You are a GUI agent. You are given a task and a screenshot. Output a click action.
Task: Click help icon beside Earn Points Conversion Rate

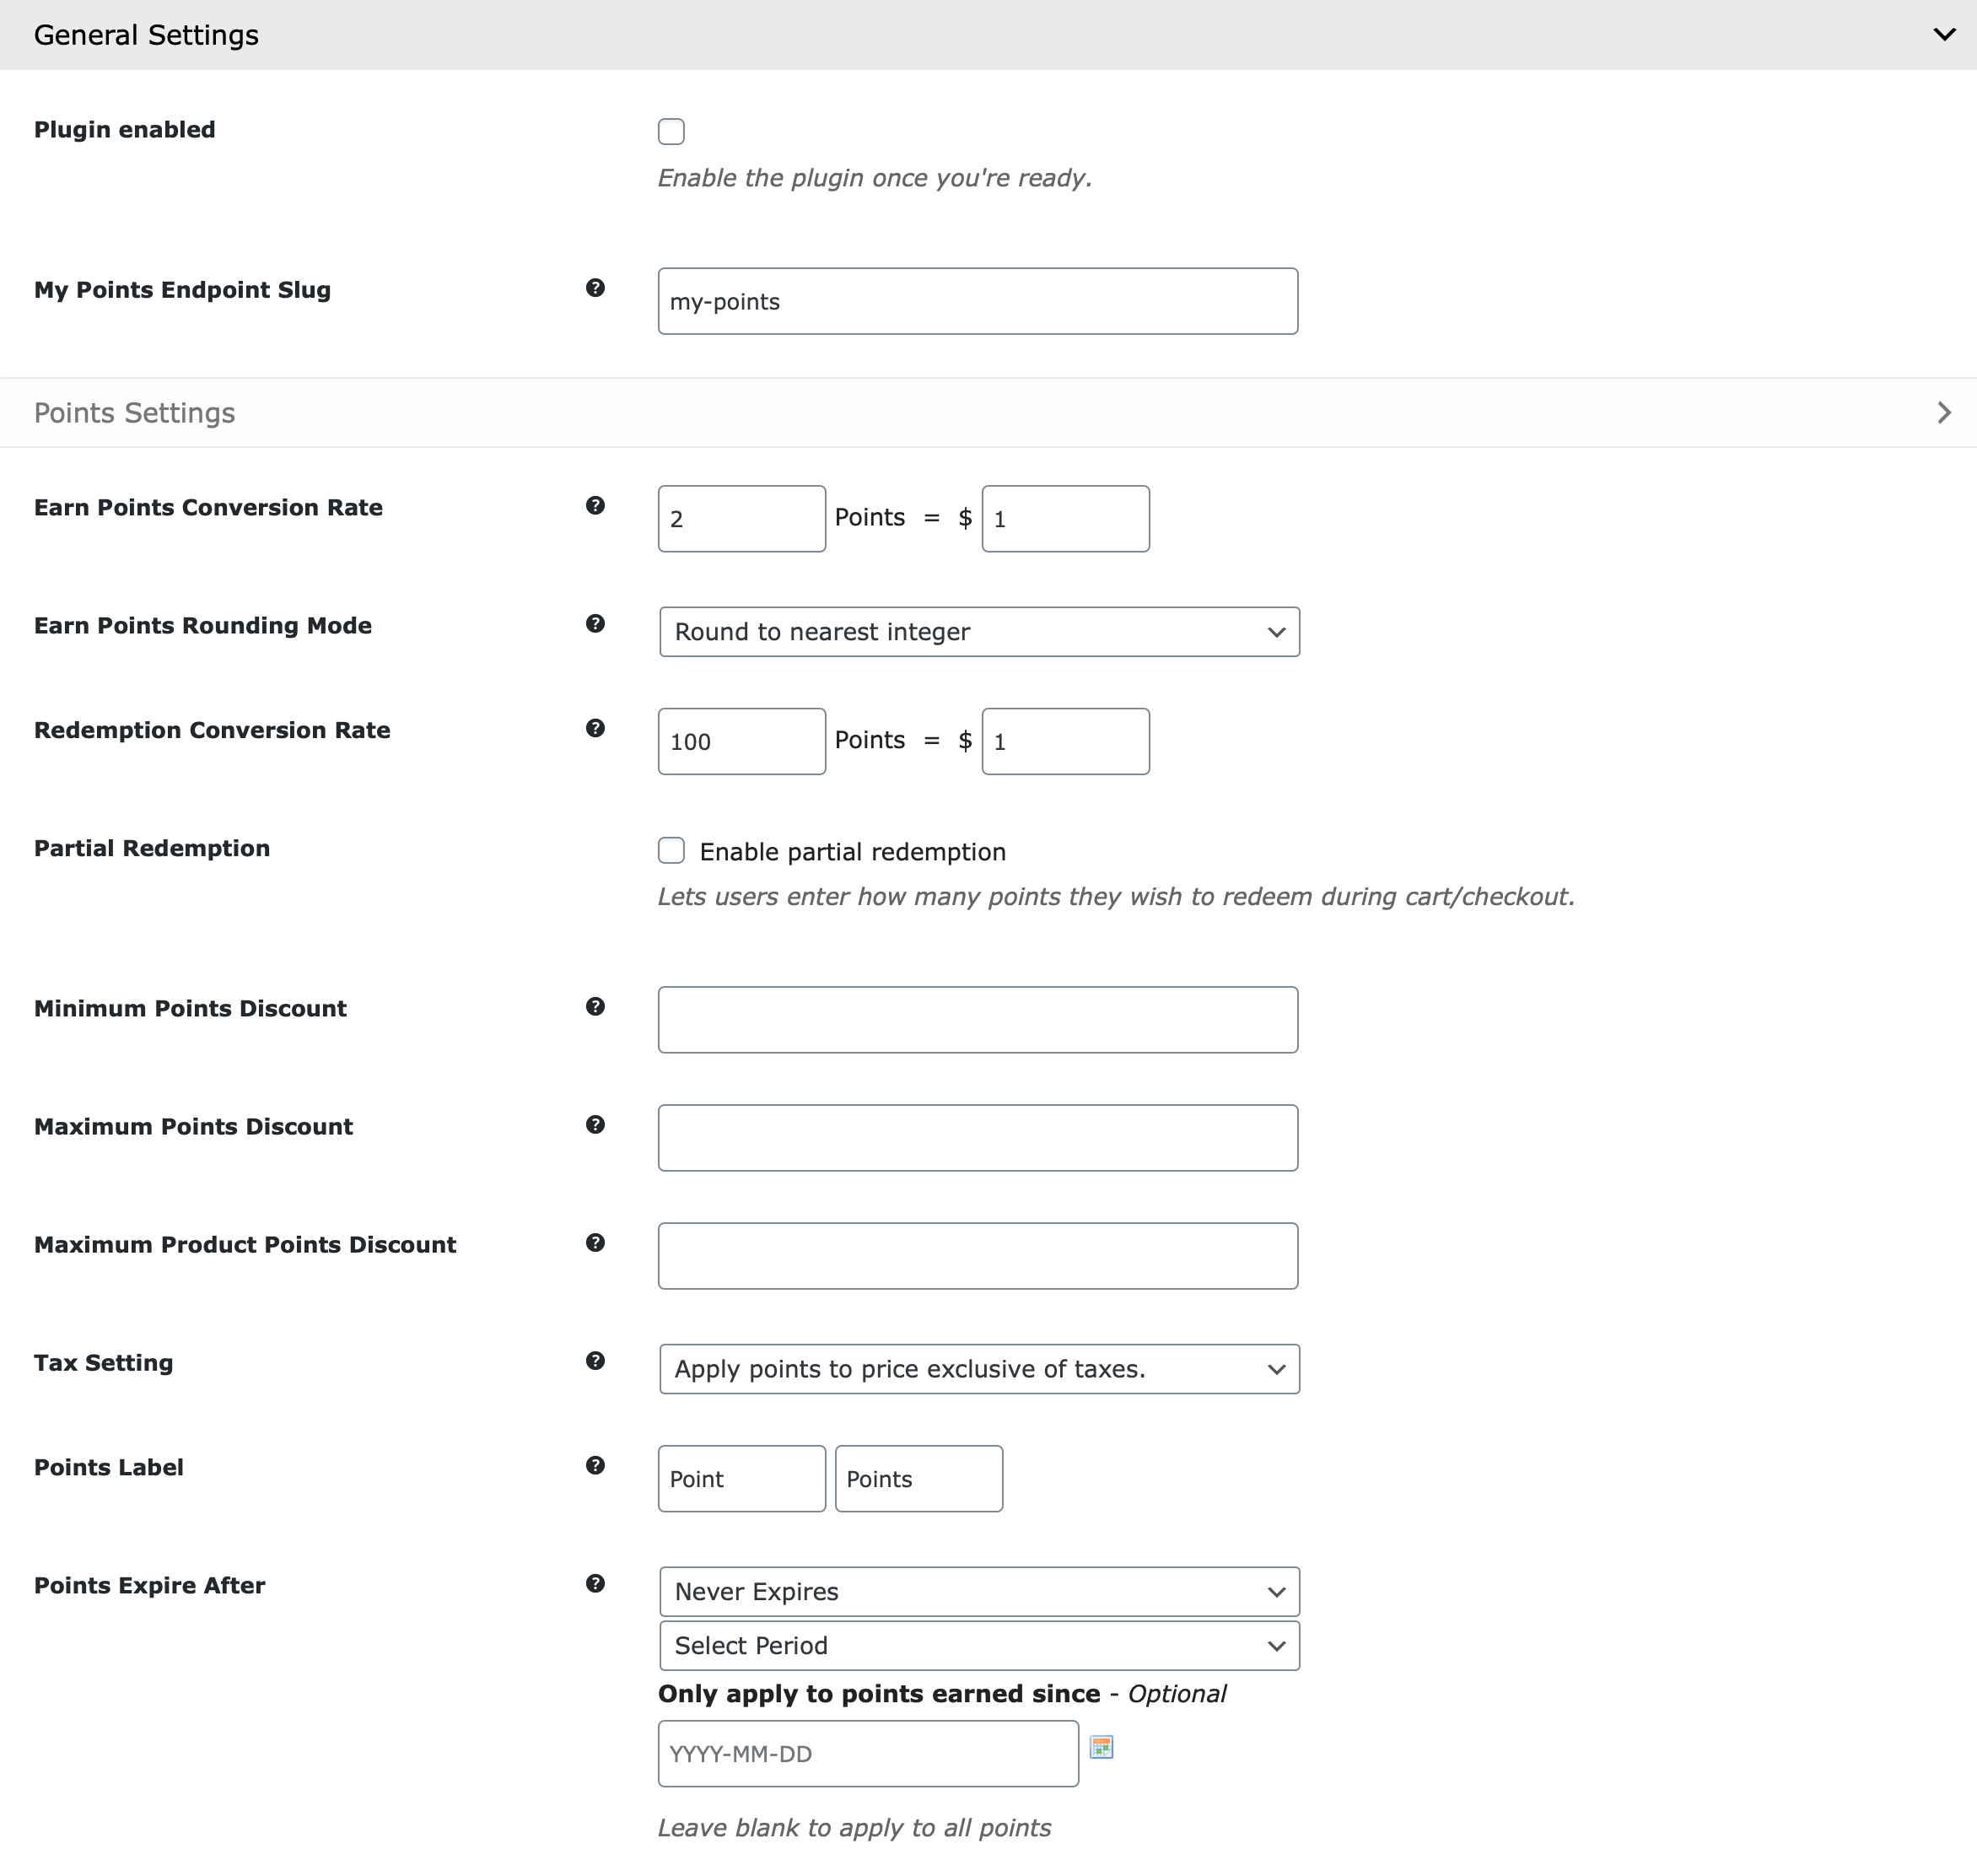pyautogui.click(x=595, y=506)
